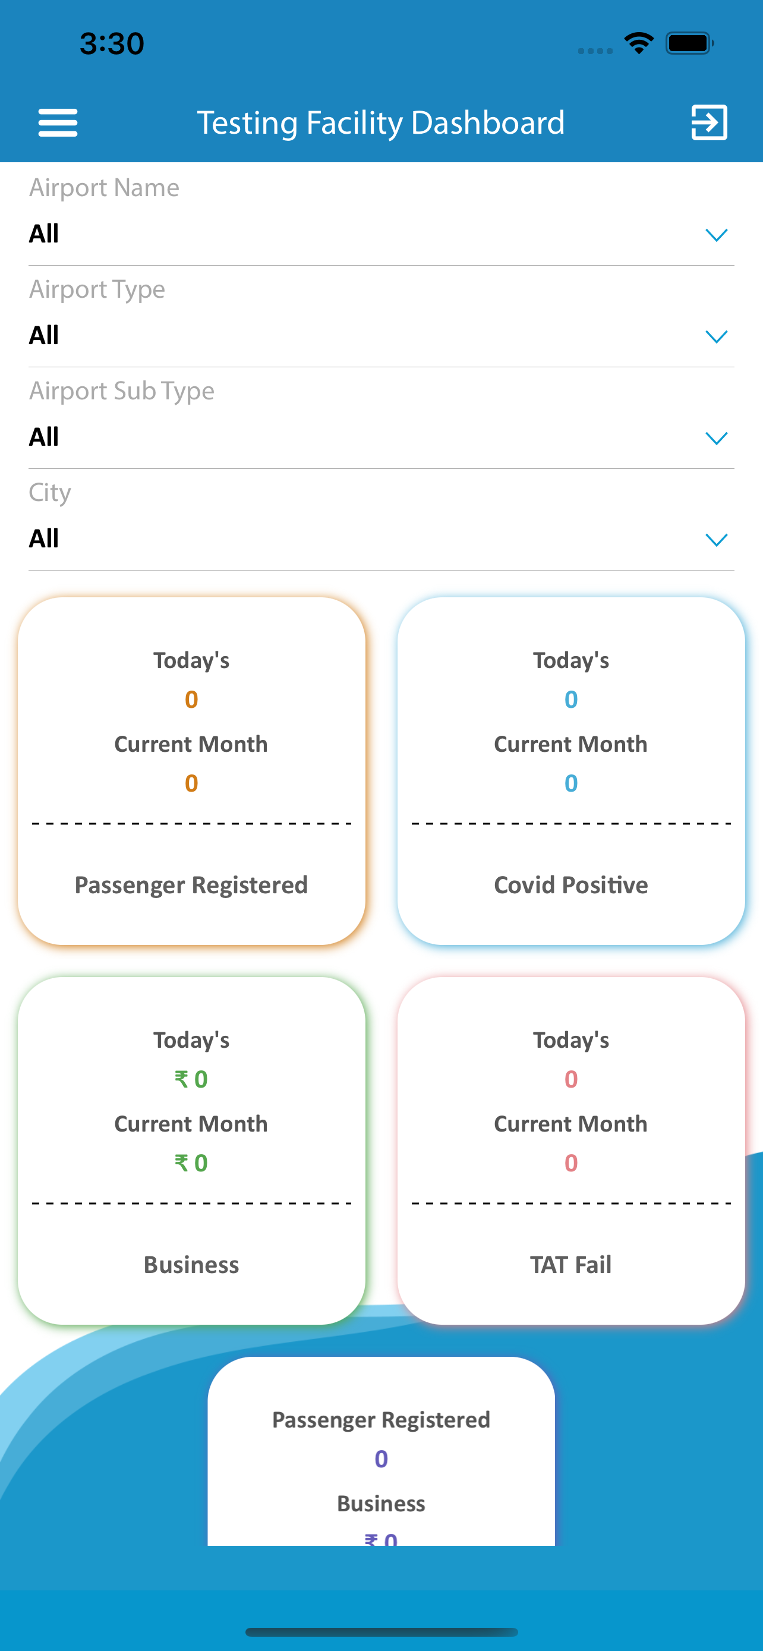Expand the Airport Type dropdown chevron
763x1651 pixels.
[x=715, y=336]
